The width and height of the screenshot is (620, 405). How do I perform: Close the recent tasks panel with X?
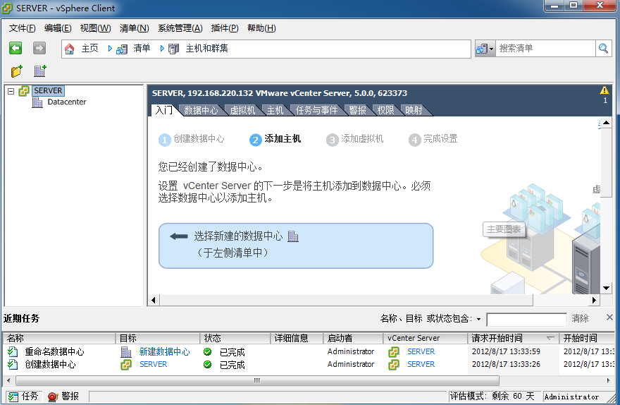609,317
